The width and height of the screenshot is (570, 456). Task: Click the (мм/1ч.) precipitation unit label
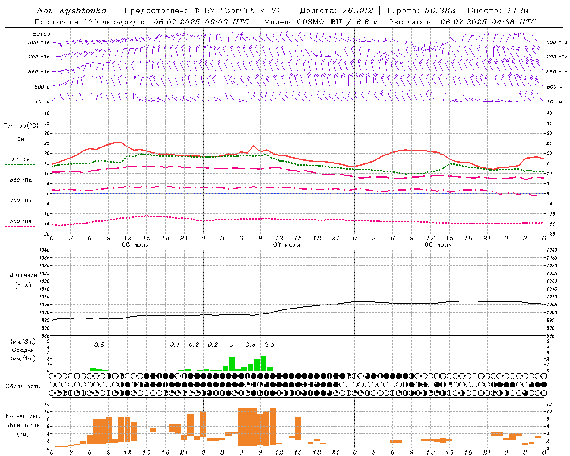[23, 358]
